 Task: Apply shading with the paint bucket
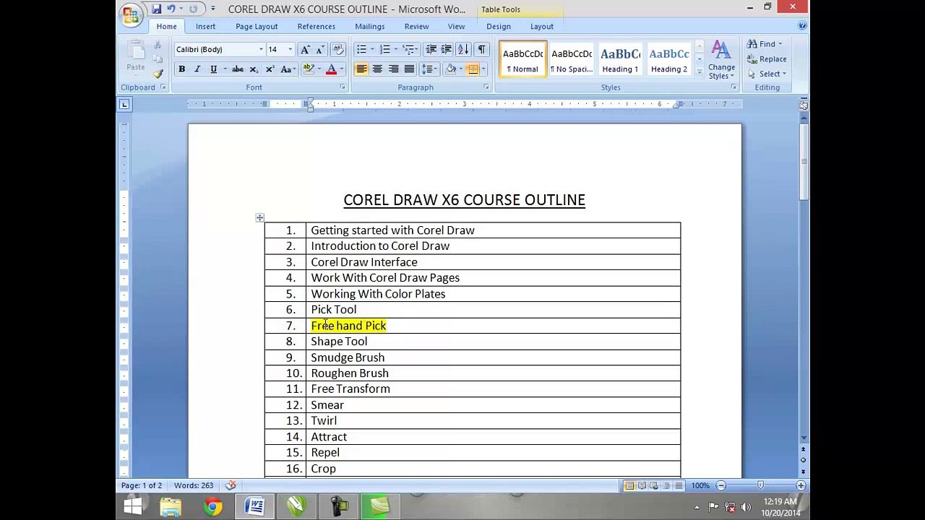click(450, 69)
